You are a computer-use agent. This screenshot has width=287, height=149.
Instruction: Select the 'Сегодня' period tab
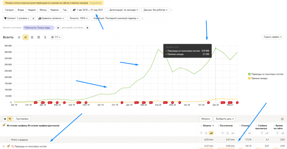pos(9,10)
